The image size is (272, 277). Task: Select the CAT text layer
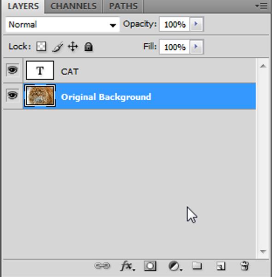click(x=139, y=71)
